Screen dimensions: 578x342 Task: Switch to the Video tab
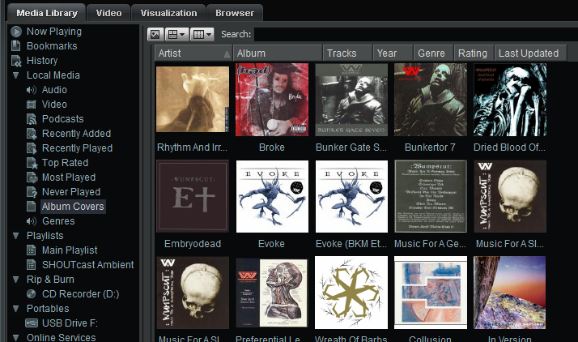point(108,13)
